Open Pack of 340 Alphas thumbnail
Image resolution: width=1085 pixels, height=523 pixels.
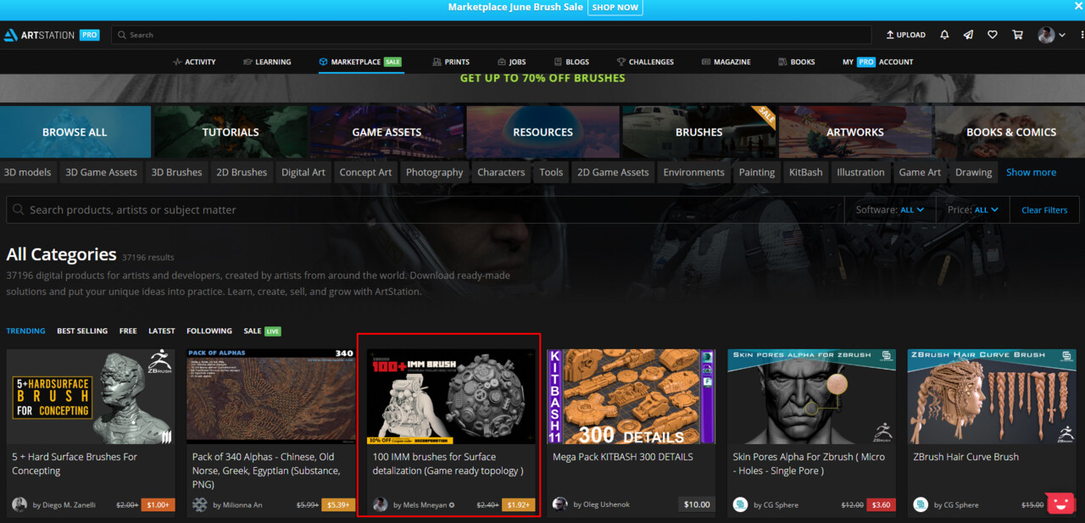click(x=270, y=396)
